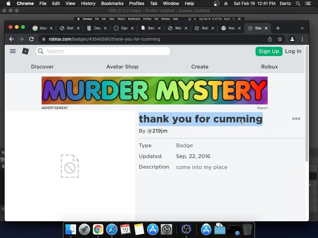Bookmark the page with the star icon
Image resolution: width=318 pixels, height=238 pixels.
tap(280, 39)
